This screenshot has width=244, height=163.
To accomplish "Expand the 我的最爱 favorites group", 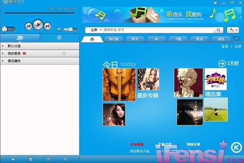I will click(40, 54).
